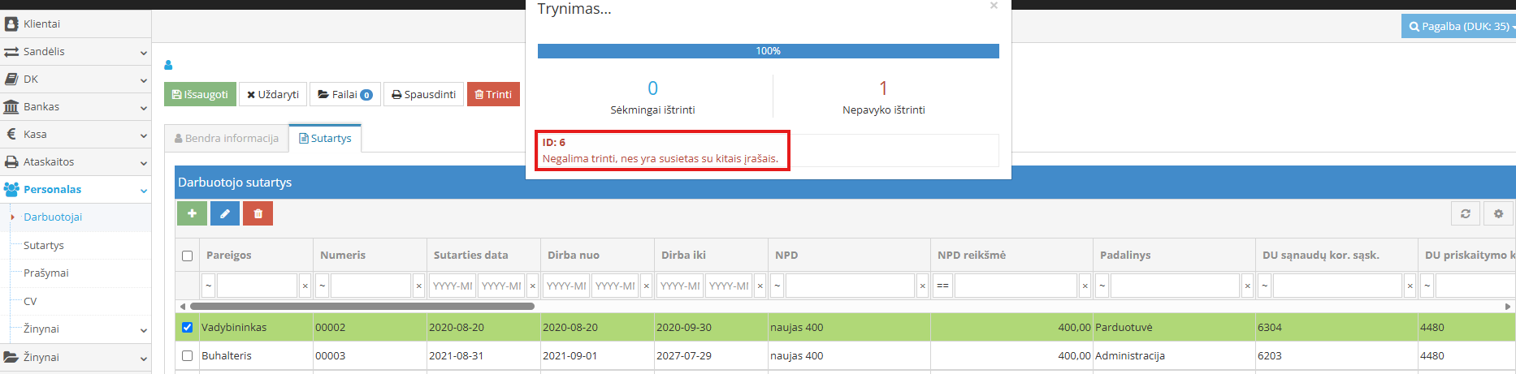
Task: Clear the DU sąnaudų kor. sąsk. filter x
Action: point(1410,286)
